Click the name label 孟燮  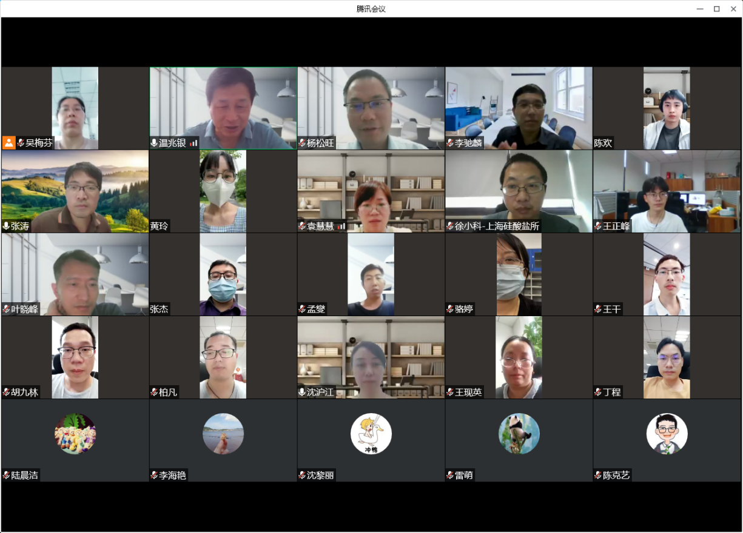point(316,310)
